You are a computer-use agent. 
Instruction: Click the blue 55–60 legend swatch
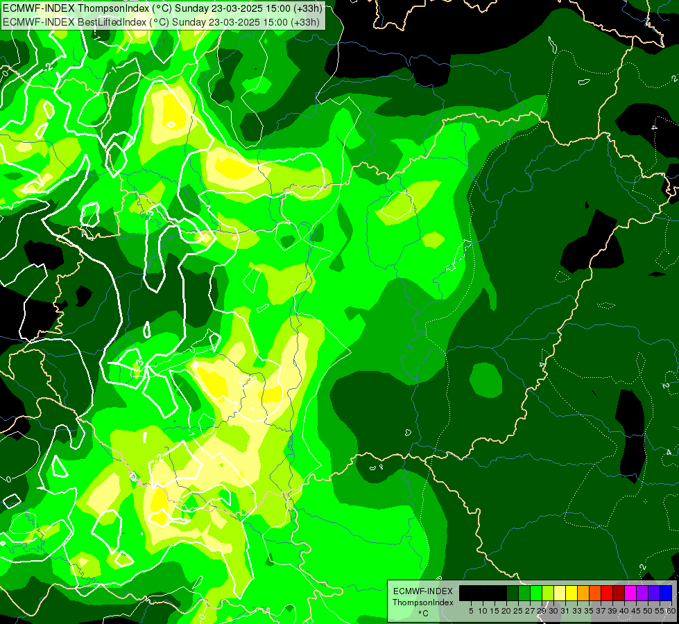pos(666,593)
